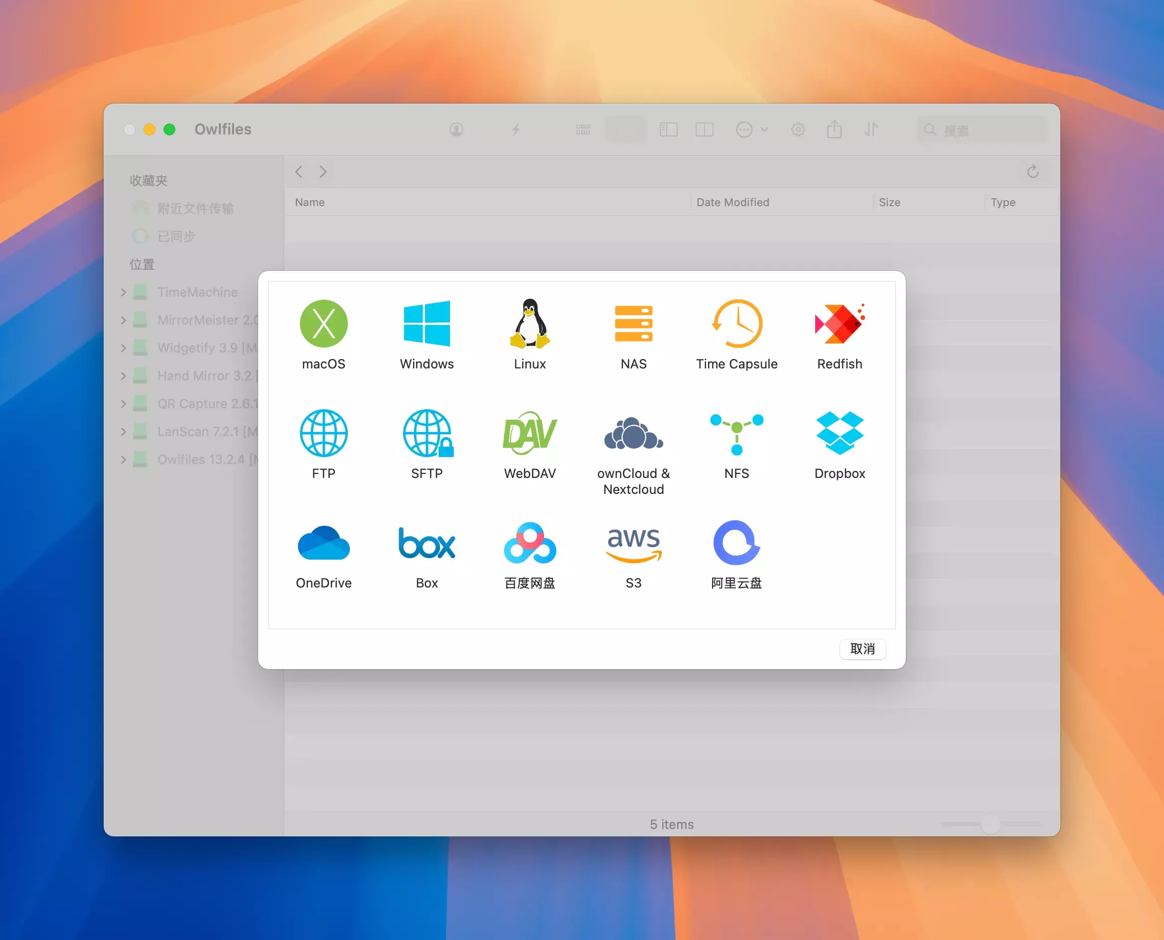Screen dimensions: 1164x940
Task: Pick the OneDrive cloud icon
Action: pos(323,543)
